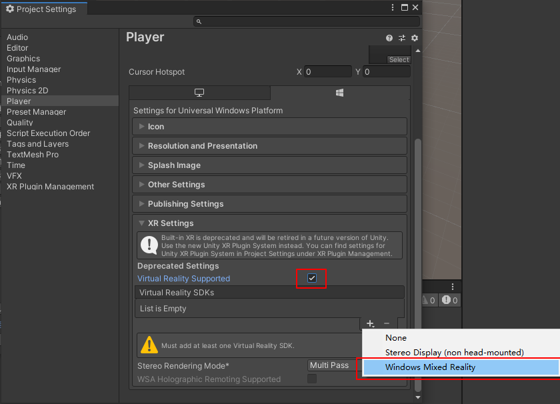Viewport: 560px width, 404px height.
Task: Click the presets icon in Player header
Action: [402, 38]
